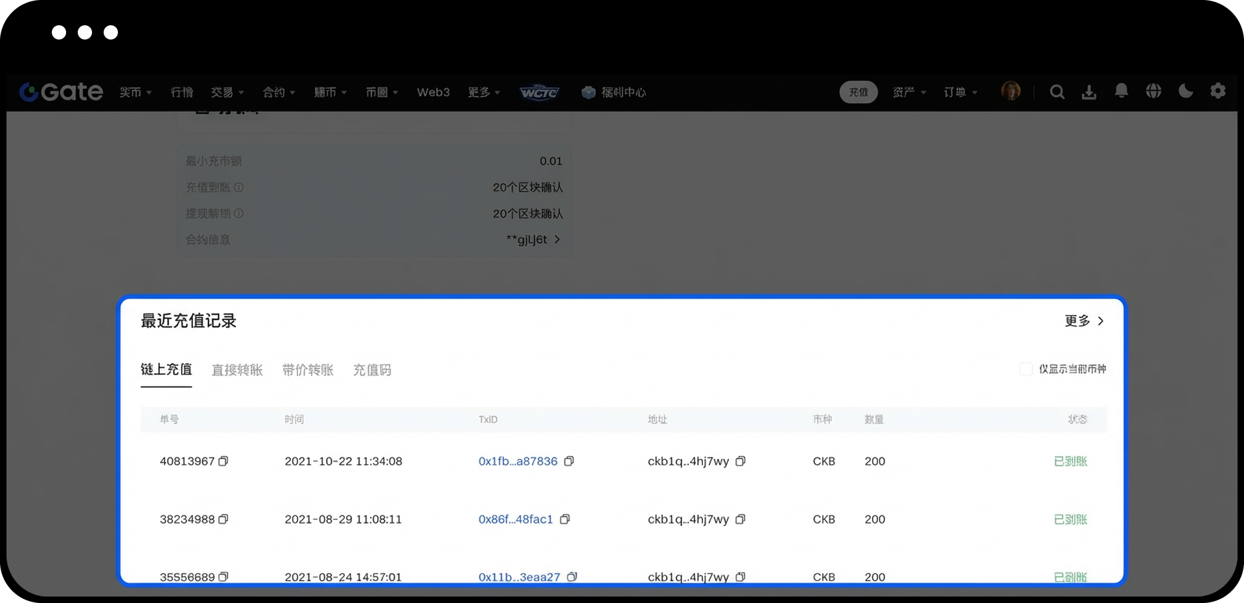Expand the 交易 dropdown menu

(x=227, y=93)
